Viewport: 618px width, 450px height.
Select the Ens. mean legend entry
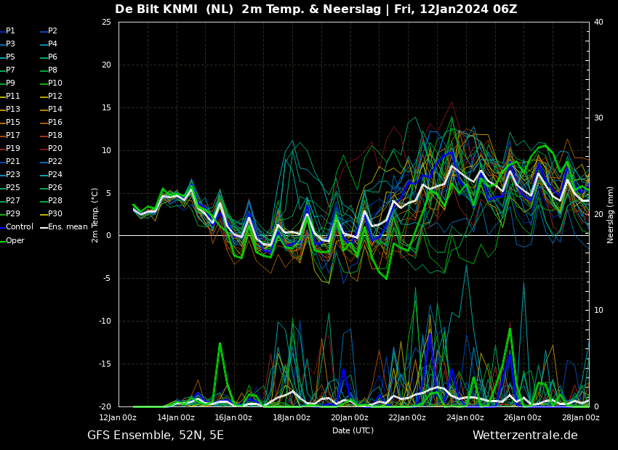[64, 226]
